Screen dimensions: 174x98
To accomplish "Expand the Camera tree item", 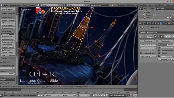I will [141, 15].
